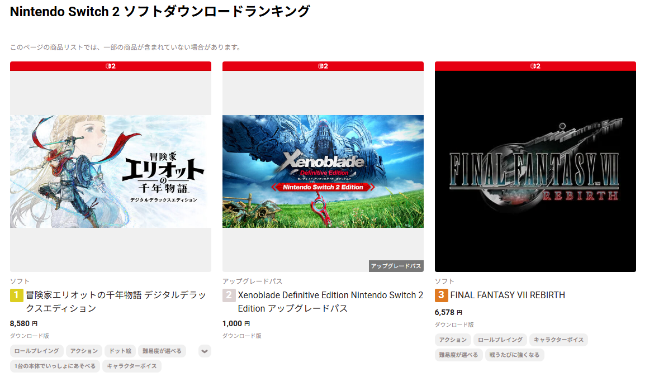Image resolution: width=654 pixels, height=377 pixels.
Task: Expand more tags with the chevron button
Action: 205,351
